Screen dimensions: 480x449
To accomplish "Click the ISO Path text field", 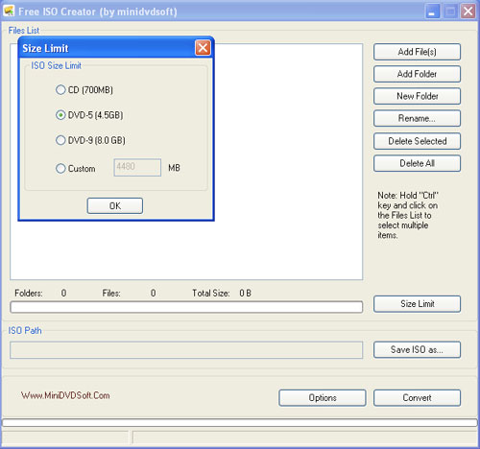I will pos(186,350).
